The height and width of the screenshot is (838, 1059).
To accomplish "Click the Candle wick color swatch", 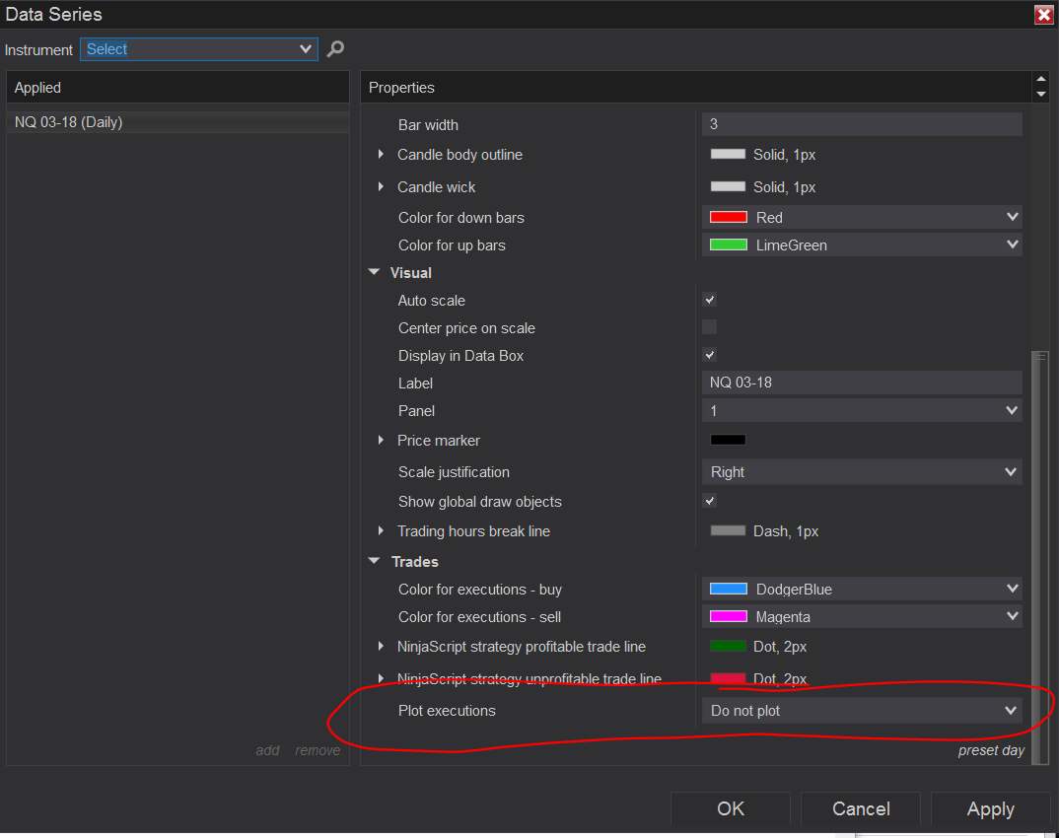I will pos(728,186).
